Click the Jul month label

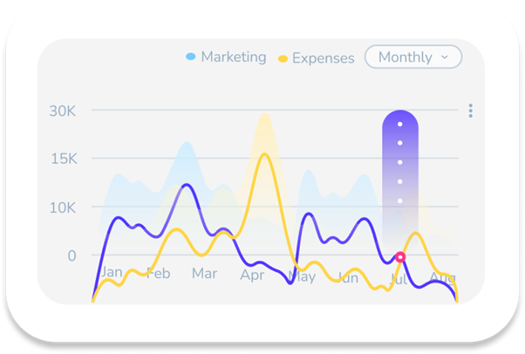pos(398,281)
